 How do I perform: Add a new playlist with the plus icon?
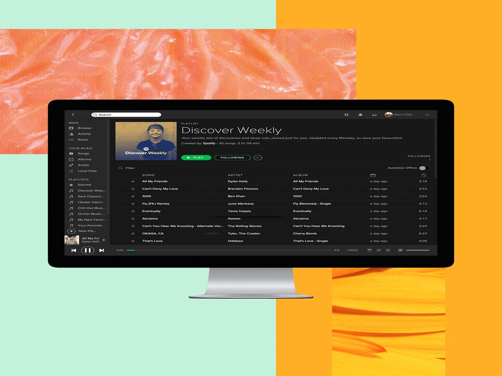[72, 231]
